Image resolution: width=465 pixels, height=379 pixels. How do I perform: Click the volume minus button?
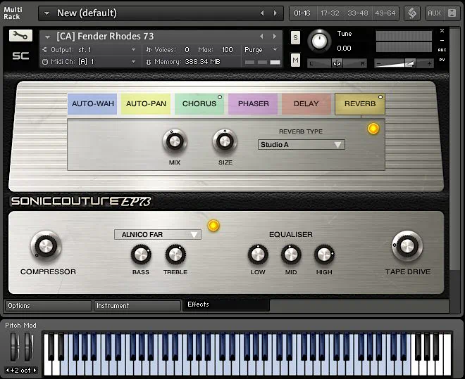pyautogui.click(x=378, y=63)
